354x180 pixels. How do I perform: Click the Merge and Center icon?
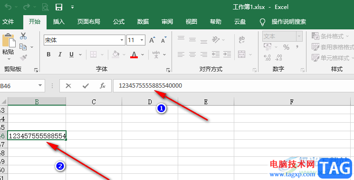click(242, 54)
